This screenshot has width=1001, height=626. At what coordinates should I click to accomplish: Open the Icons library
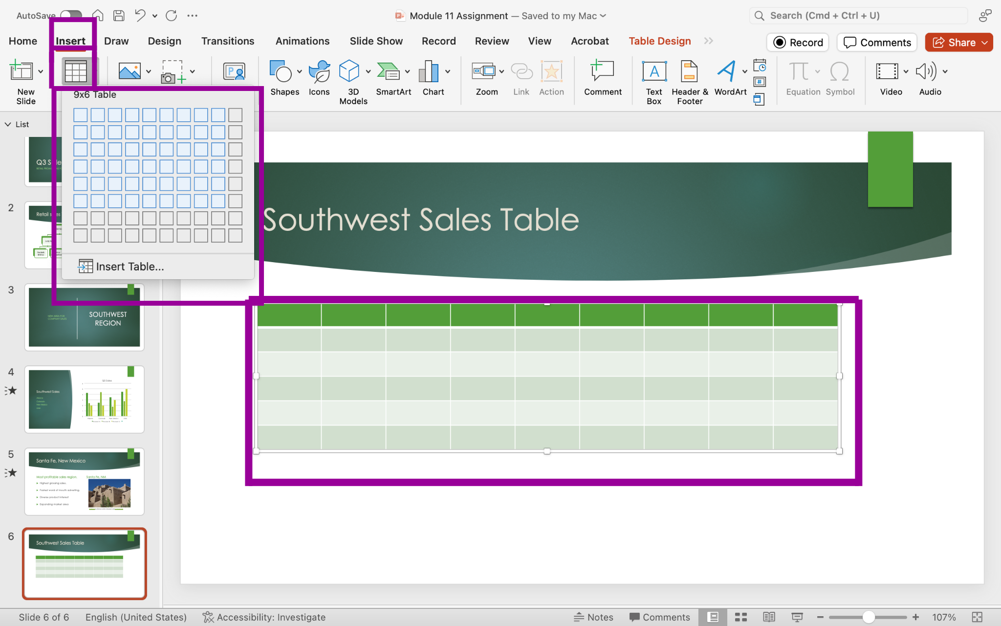319,71
